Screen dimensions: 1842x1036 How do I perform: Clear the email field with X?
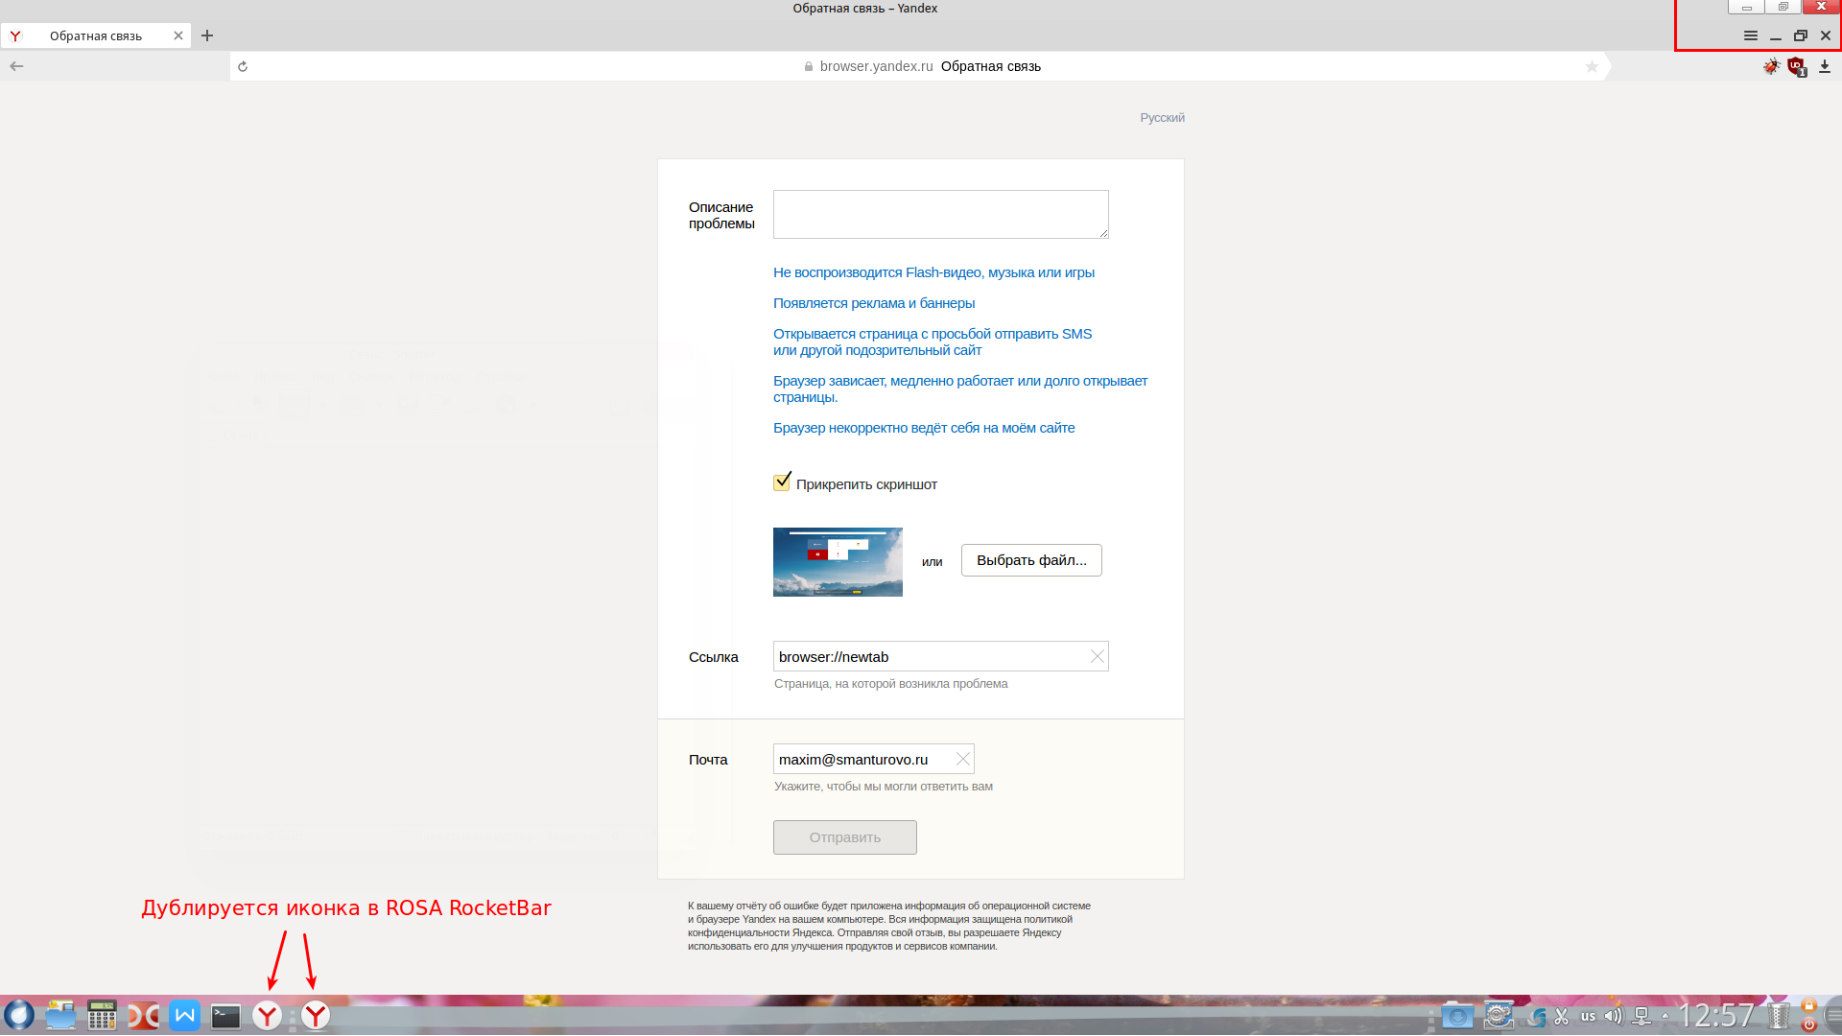962,759
